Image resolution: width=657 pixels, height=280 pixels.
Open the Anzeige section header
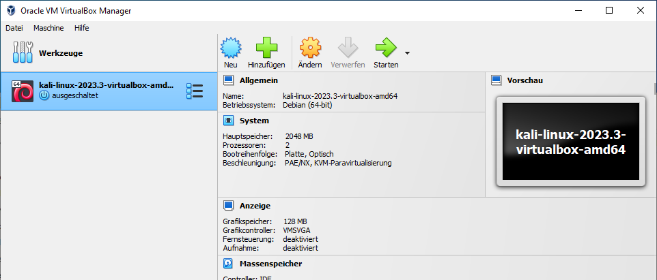255,205
